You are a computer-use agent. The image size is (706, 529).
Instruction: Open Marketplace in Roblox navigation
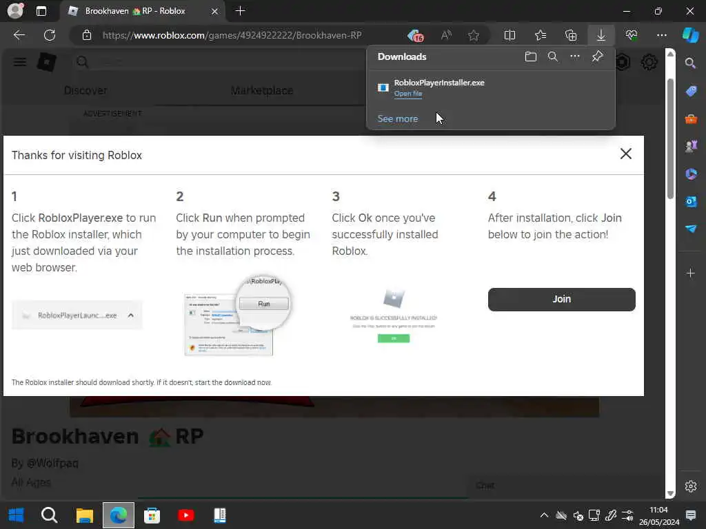pyautogui.click(x=261, y=90)
